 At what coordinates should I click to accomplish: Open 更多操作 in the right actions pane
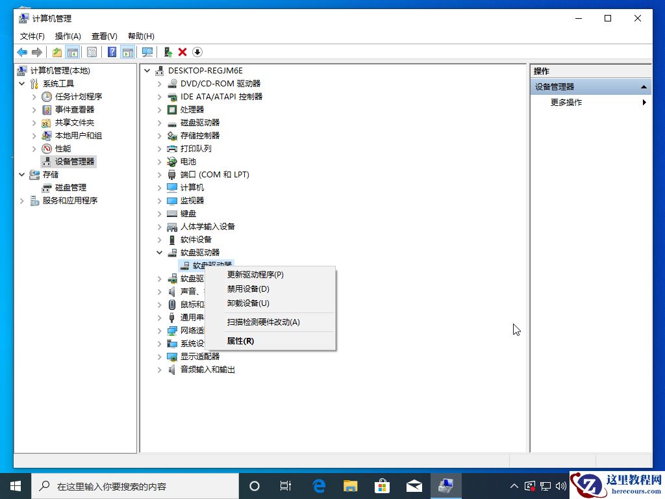[x=566, y=102]
